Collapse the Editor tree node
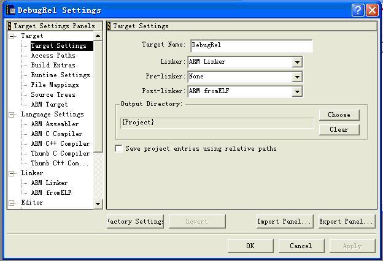The height and width of the screenshot is (261, 383). pos(12,203)
